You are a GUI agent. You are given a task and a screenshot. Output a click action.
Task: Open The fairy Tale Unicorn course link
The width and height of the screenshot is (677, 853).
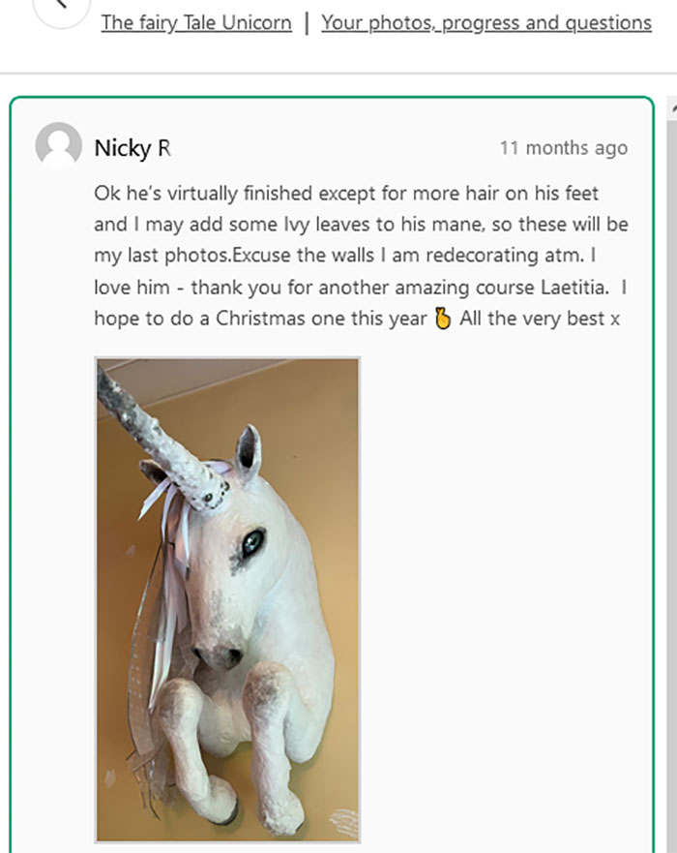click(196, 23)
